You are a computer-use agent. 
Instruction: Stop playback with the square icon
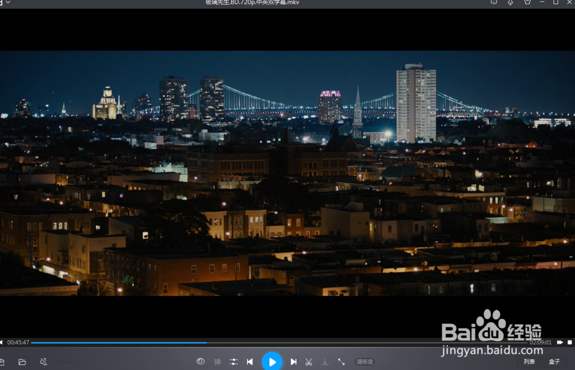pyautogui.click(x=569, y=342)
